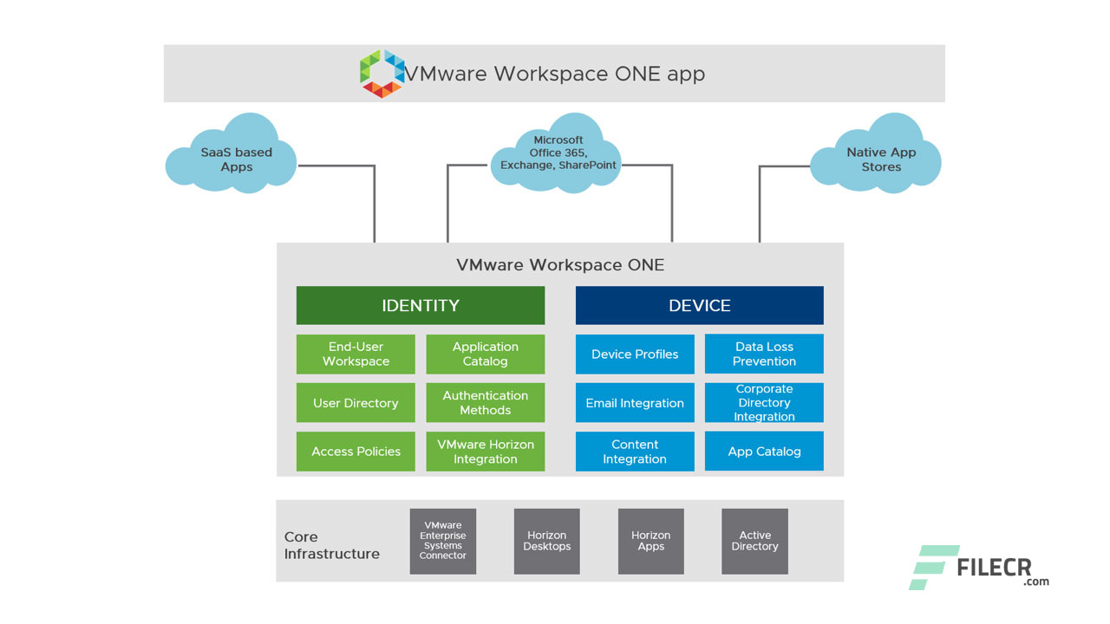1110x624 pixels.
Task: Click the Device Profiles box
Action: 635,354
